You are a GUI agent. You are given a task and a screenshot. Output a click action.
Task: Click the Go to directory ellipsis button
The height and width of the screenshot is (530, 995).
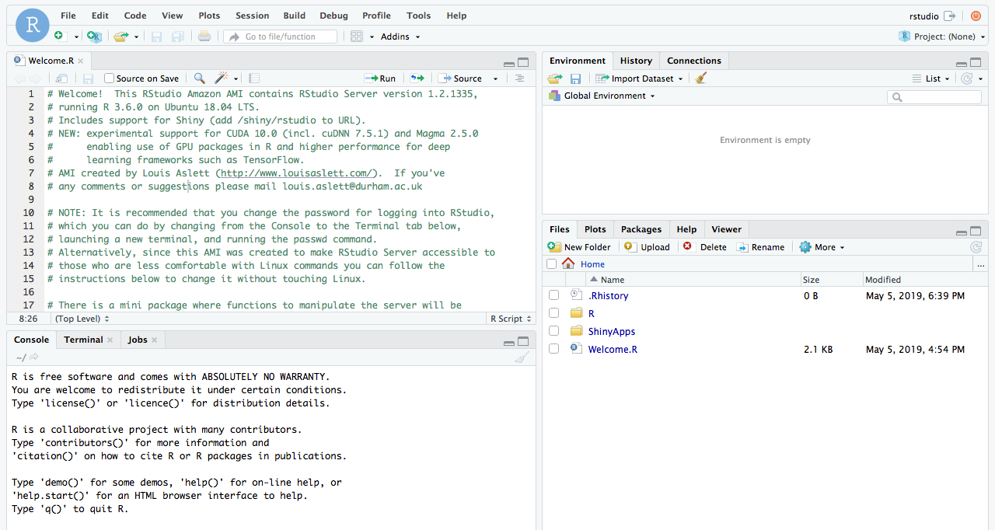[x=981, y=264]
